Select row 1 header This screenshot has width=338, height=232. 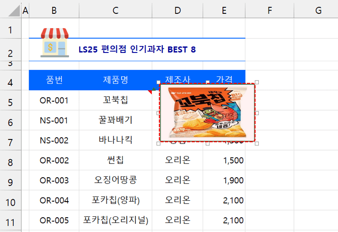tap(10, 29)
